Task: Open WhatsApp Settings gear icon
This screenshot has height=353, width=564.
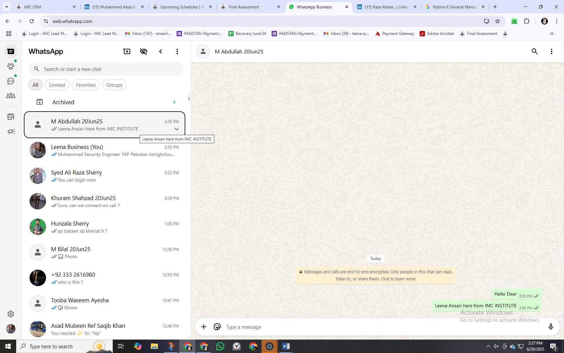Action: 11,314
